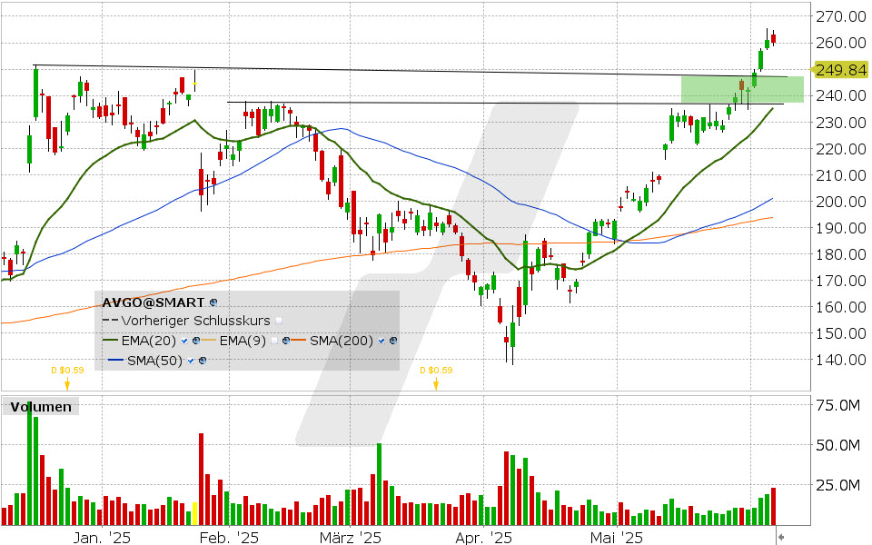Click the AVGO@SMART legend title
Viewport: 872px width, 545px height.
[154, 302]
